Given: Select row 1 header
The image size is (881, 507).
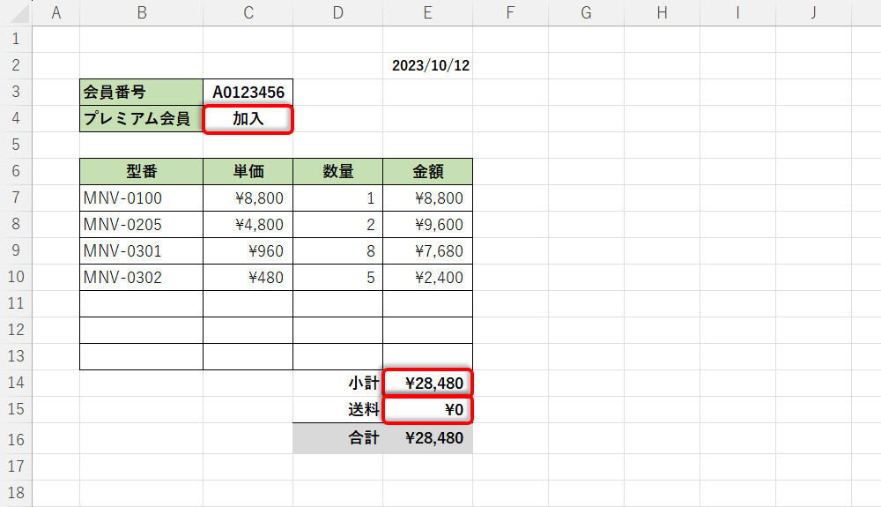Looking at the screenshot, I should (16, 40).
